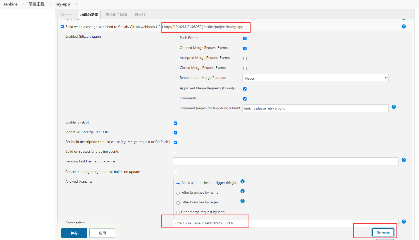Click the Generate token button
The image size is (419, 240).
point(383,232)
